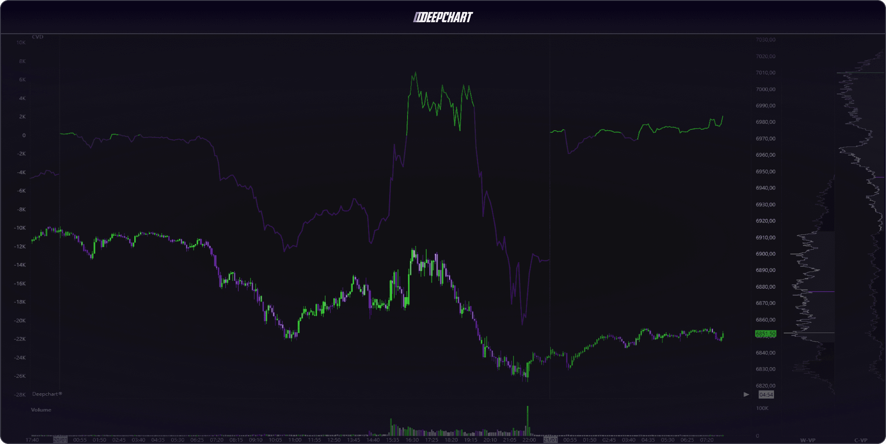Screen dimensions: 886x444
Task: Click the 17:40 time axis label
Action: (x=32, y=440)
